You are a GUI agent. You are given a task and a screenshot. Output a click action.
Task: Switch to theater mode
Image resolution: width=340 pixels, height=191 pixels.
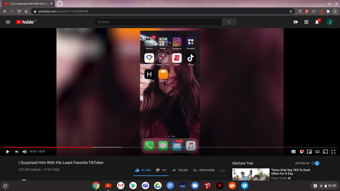(x=317, y=152)
